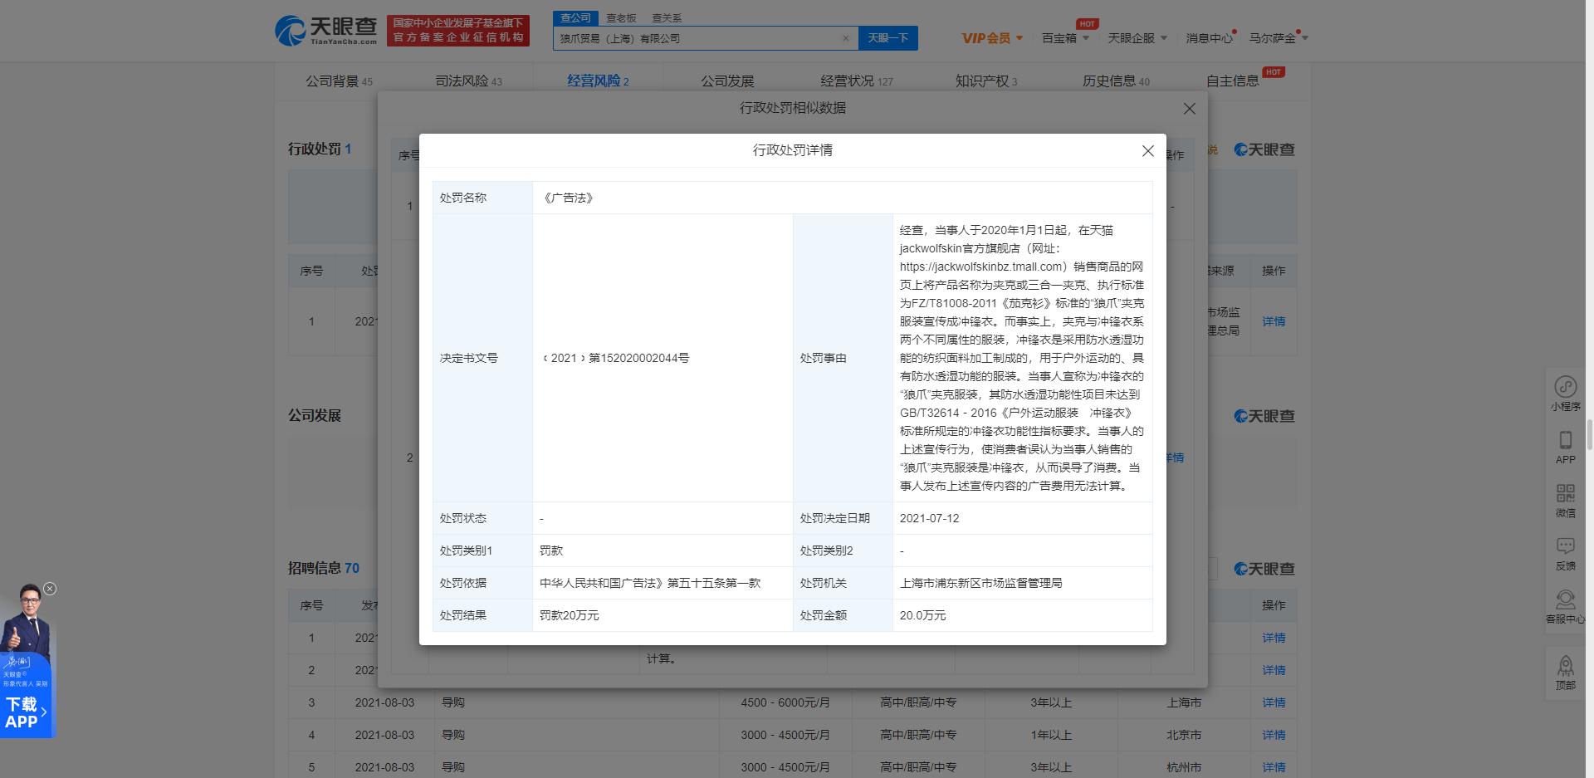Image resolution: width=1594 pixels, height=778 pixels.
Task: Click the 处罚依据 law citation text
Action: [650, 583]
